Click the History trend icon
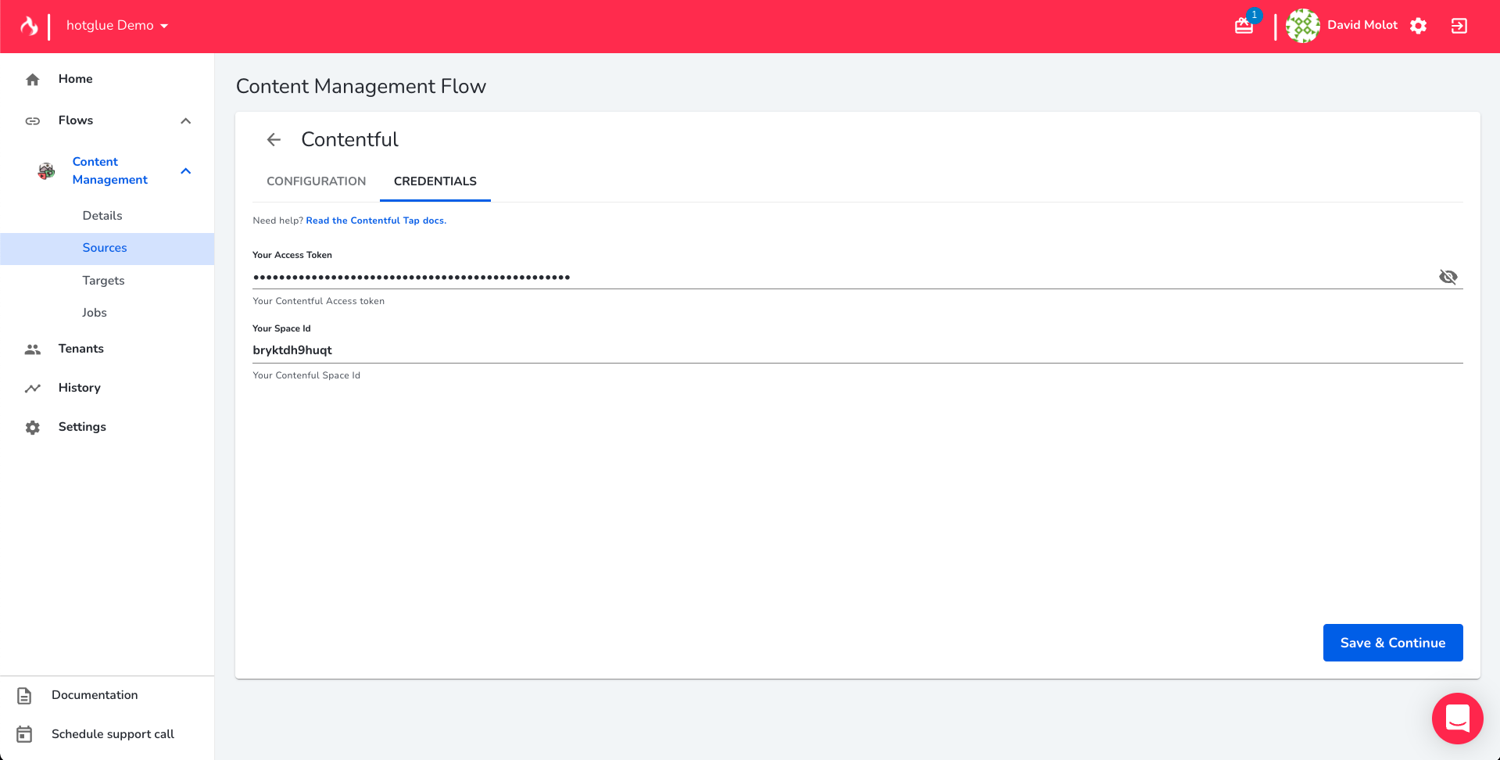1500x760 pixels. click(x=32, y=389)
